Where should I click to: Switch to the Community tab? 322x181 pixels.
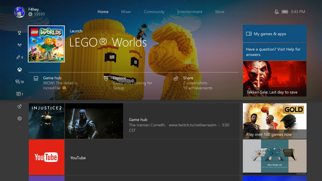coord(154,12)
